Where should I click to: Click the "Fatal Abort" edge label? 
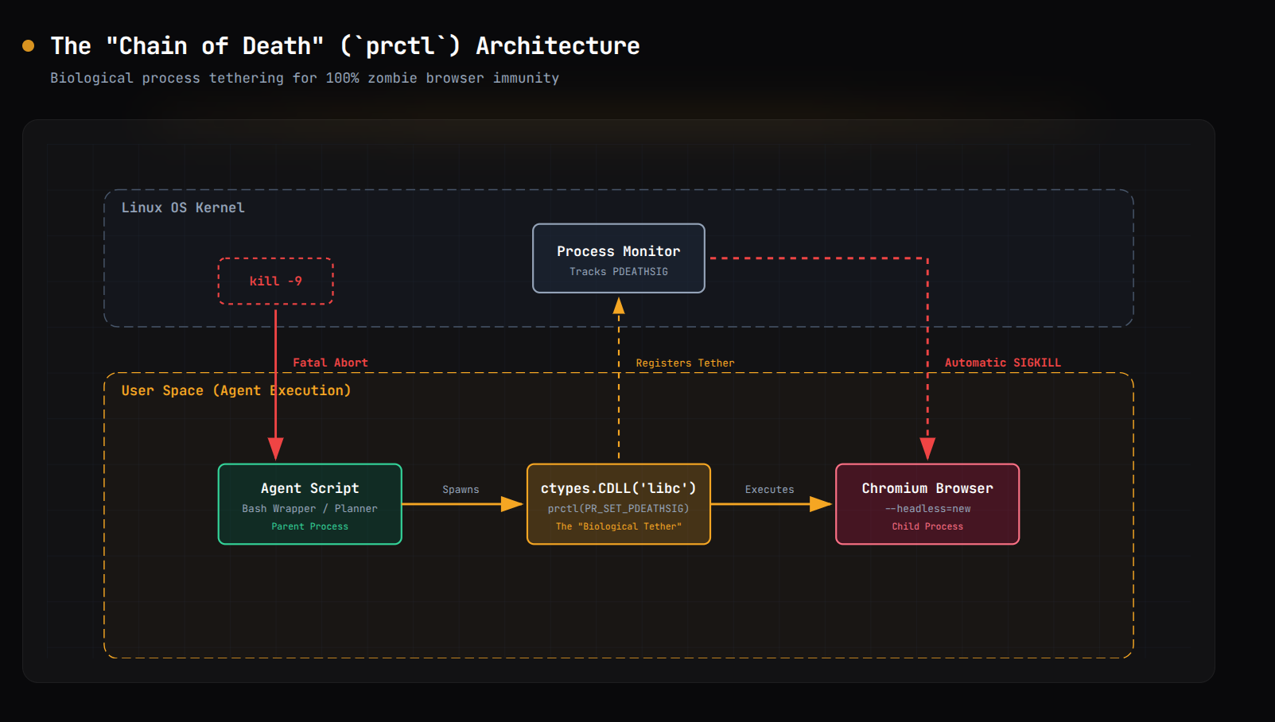click(x=331, y=363)
